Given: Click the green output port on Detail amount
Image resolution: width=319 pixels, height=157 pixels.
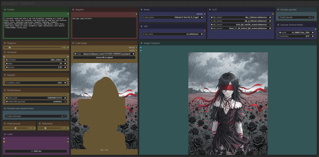Looking at the screenshot, I should tap(35, 128).
